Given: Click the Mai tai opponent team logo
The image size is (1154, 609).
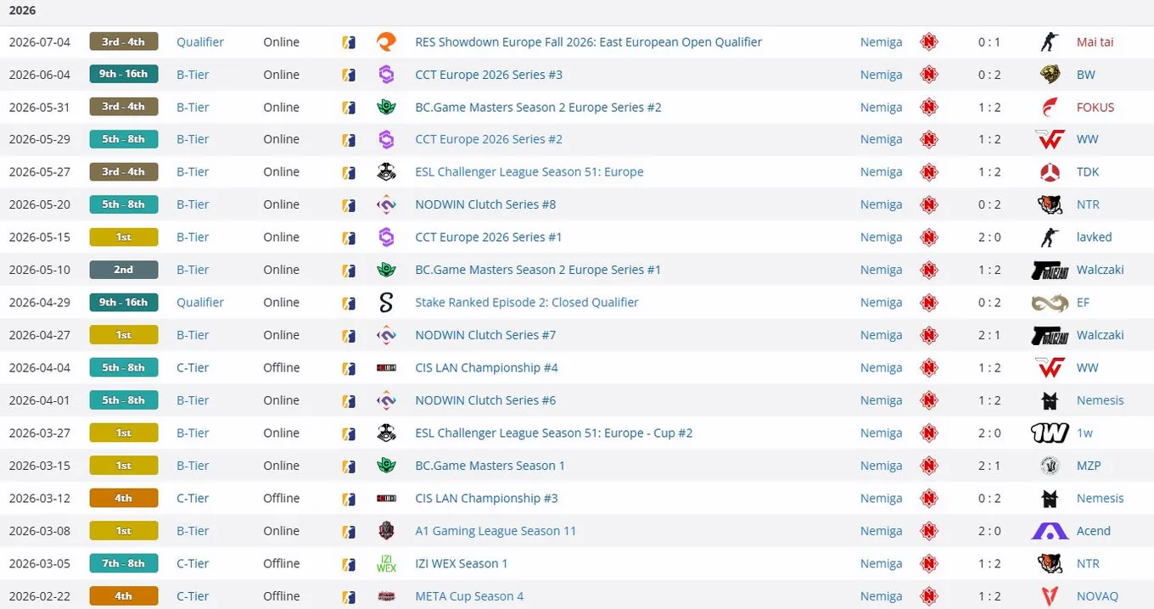Looking at the screenshot, I should pos(1050,42).
